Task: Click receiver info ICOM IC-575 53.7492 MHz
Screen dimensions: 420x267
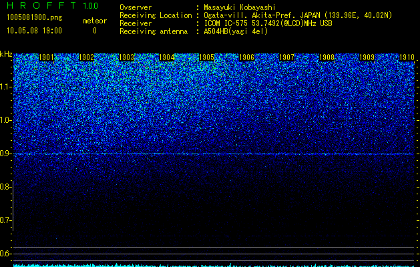Action: [x=268, y=23]
